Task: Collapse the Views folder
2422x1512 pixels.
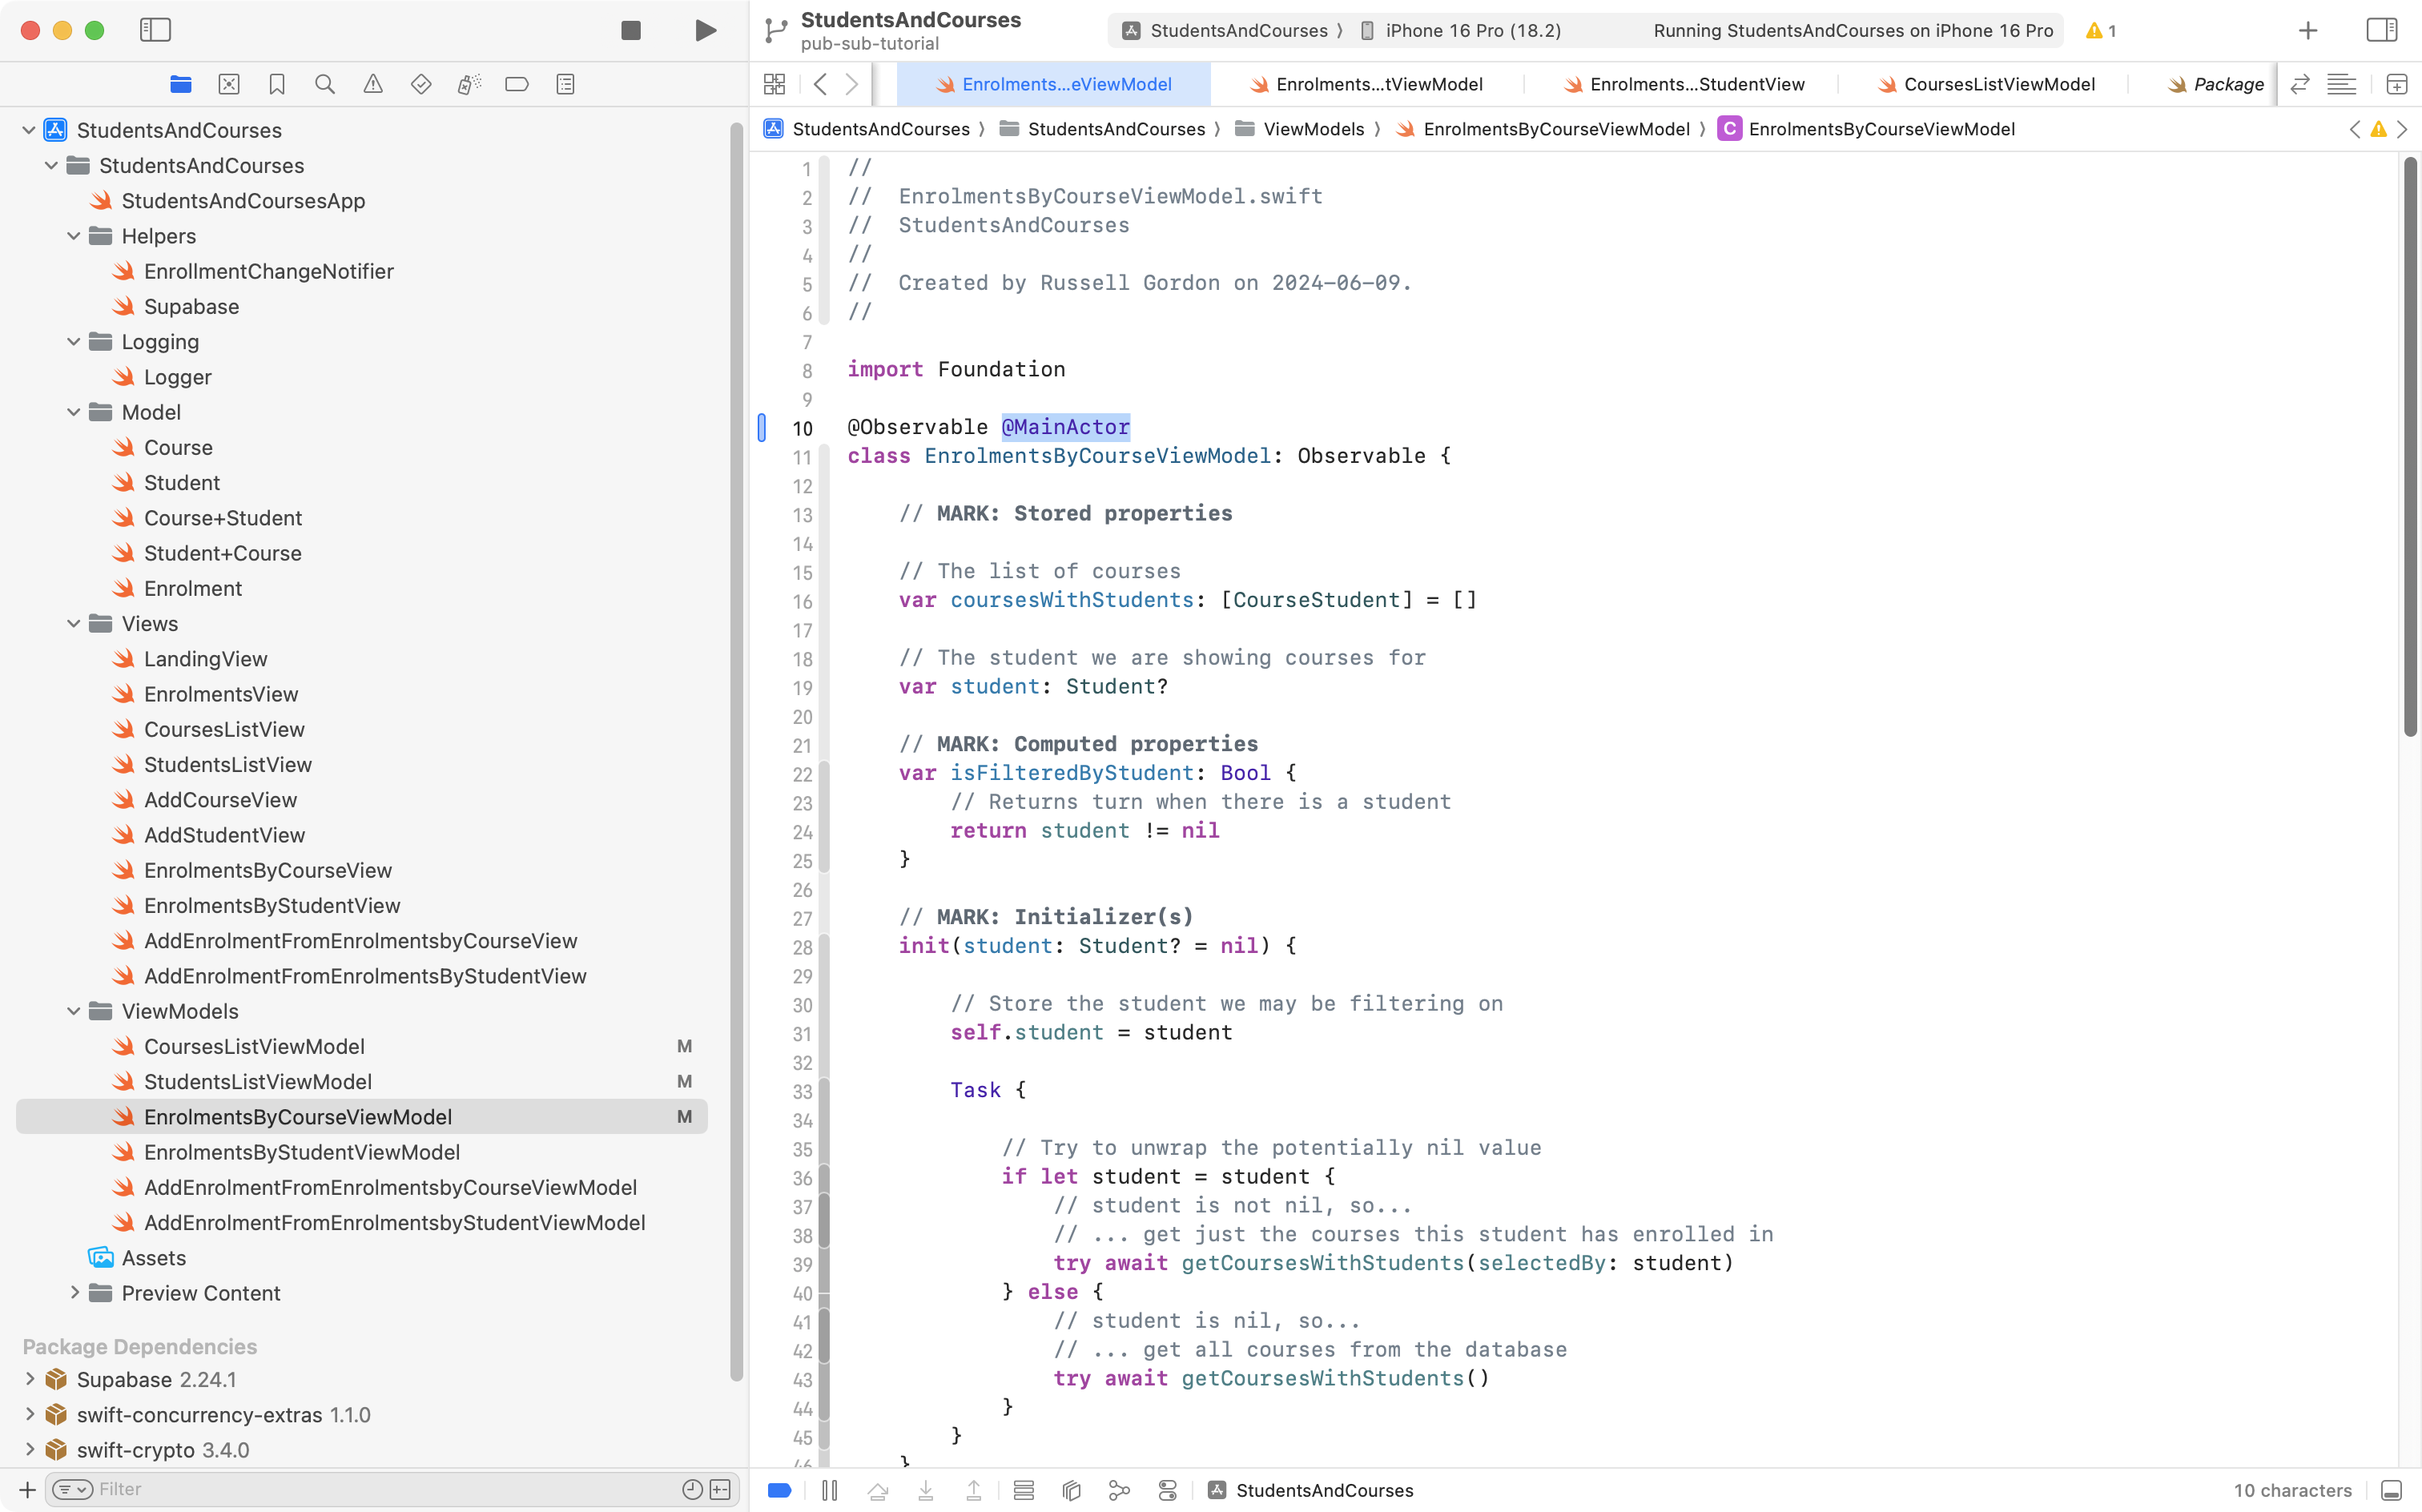Action: (x=73, y=624)
